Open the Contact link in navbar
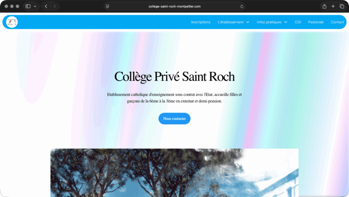The height and width of the screenshot is (197, 349). [x=338, y=22]
